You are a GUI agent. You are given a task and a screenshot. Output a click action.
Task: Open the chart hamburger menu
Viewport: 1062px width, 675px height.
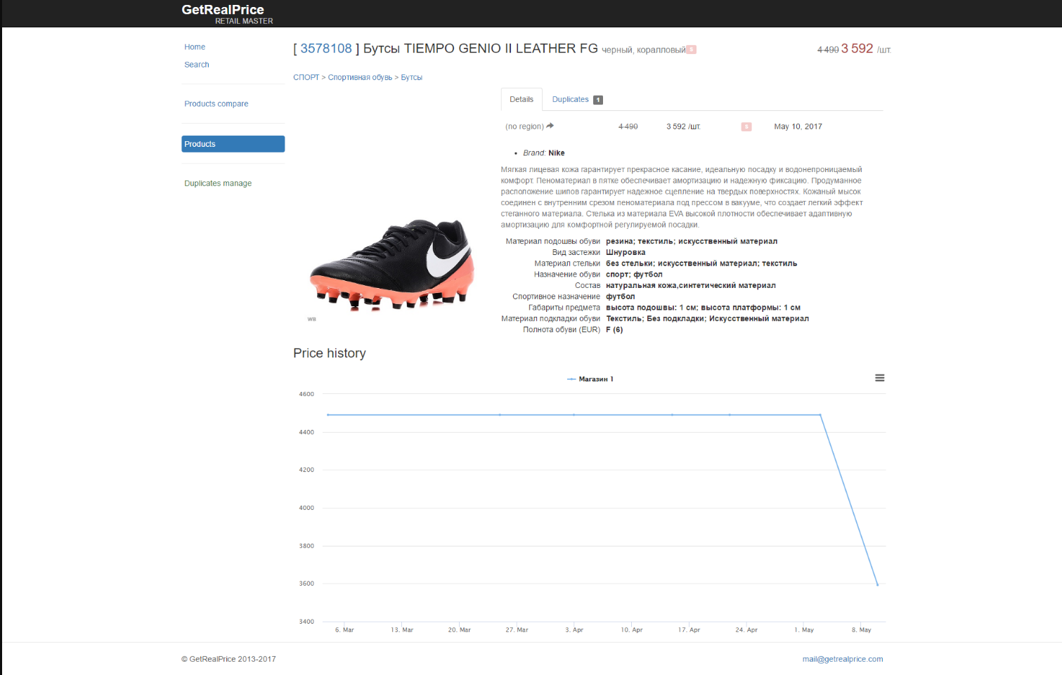coord(879,378)
